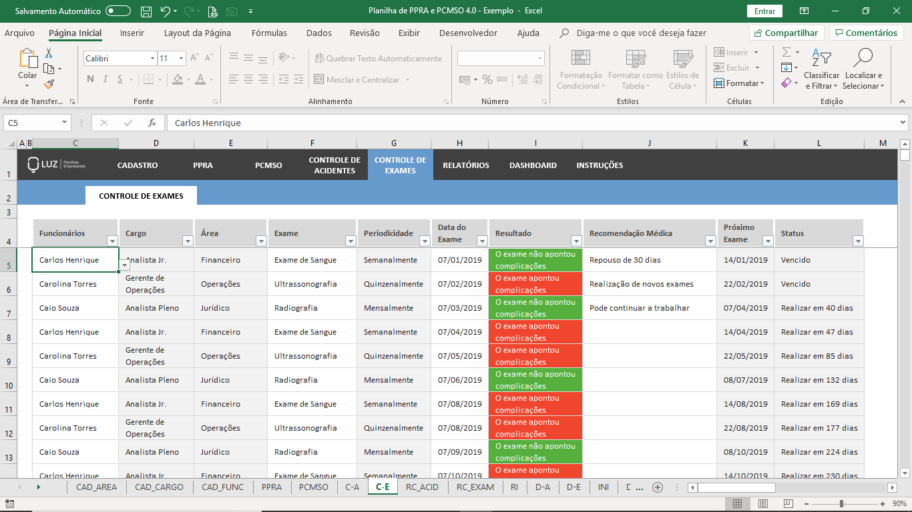The height and width of the screenshot is (512, 912).
Task: Click the Compartilhar button
Action: 786,33
